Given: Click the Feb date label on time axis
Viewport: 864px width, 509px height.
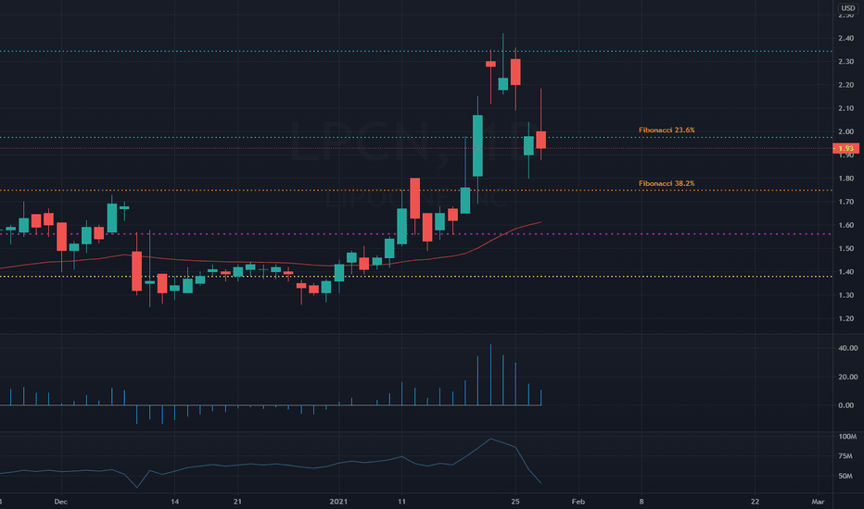Looking at the screenshot, I should click(x=578, y=502).
